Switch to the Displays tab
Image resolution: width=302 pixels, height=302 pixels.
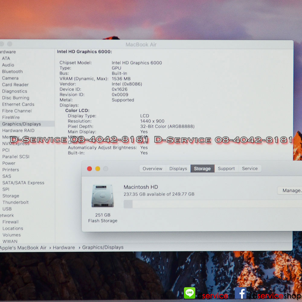(x=178, y=169)
